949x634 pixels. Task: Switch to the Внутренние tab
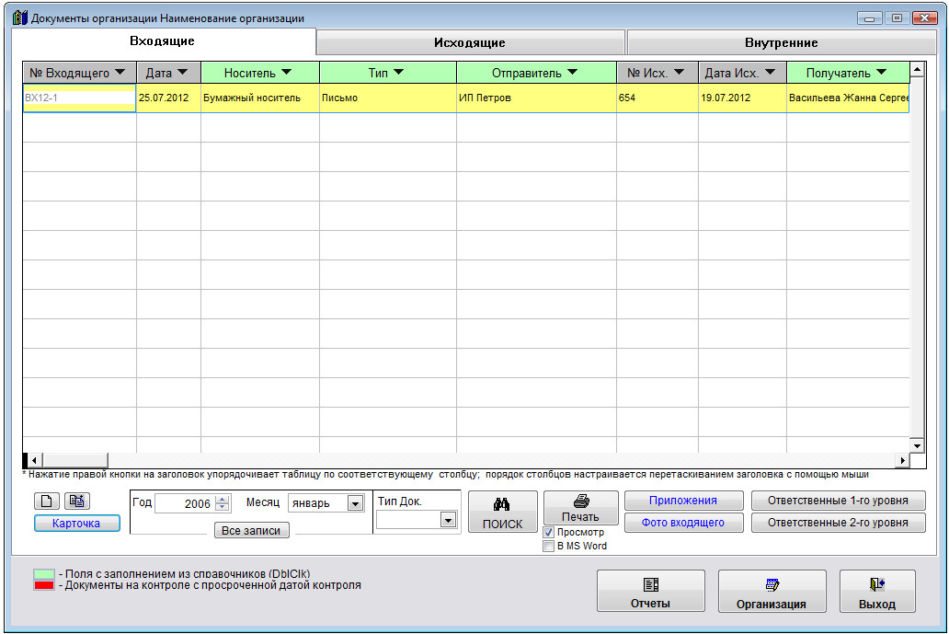[x=781, y=42]
